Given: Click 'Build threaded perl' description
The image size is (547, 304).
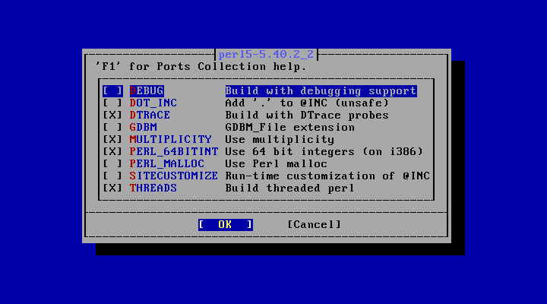Looking at the screenshot, I should [x=290, y=188].
